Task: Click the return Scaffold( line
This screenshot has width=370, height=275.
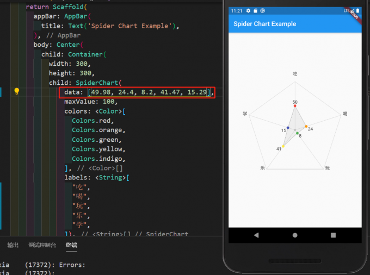Action: click(57, 7)
